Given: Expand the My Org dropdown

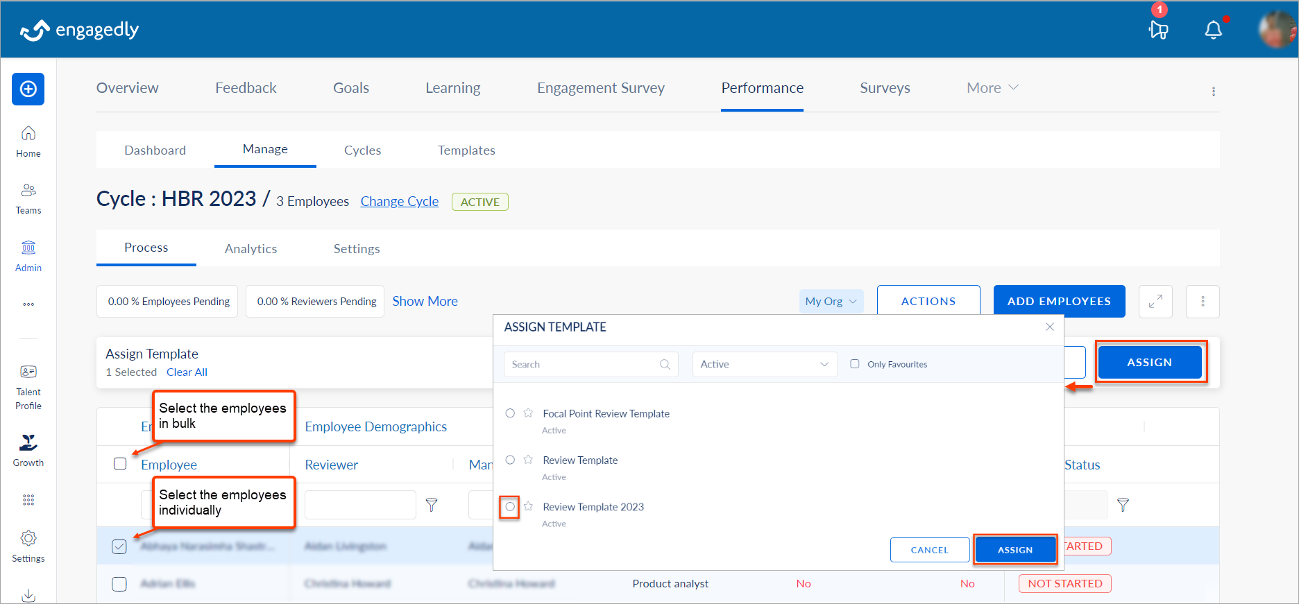Looking at the screenshot, I should tap(831, 302).
